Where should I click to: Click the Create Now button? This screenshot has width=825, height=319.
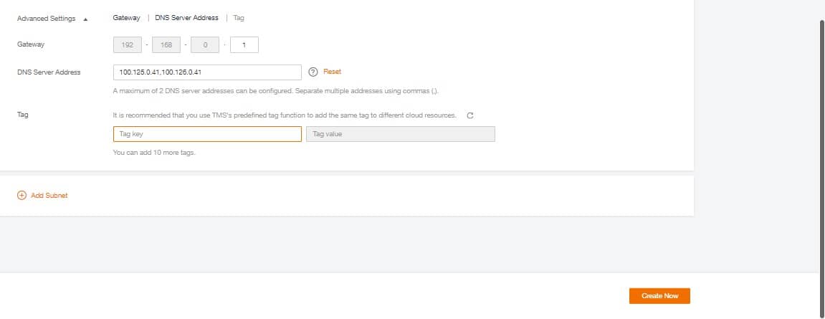[659, 296]
